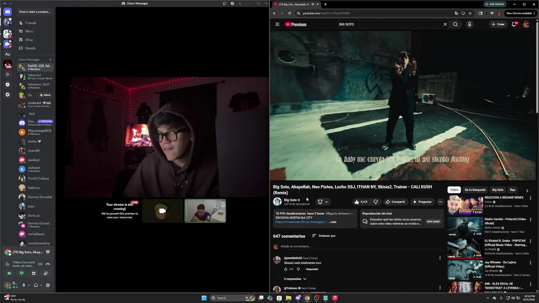Image resolution: width=539 pixels, height=303 pixels.
Task: Open Discord home direct messages icon
Action: (x=8, y=12)
